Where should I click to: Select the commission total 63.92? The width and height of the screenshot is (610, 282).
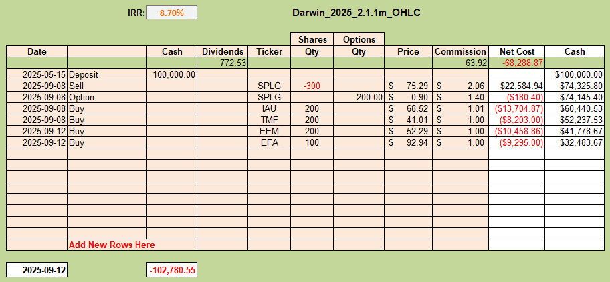461,63
